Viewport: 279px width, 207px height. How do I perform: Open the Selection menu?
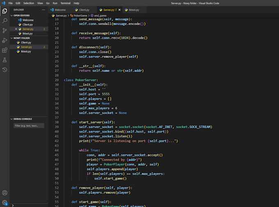point(29,3)
